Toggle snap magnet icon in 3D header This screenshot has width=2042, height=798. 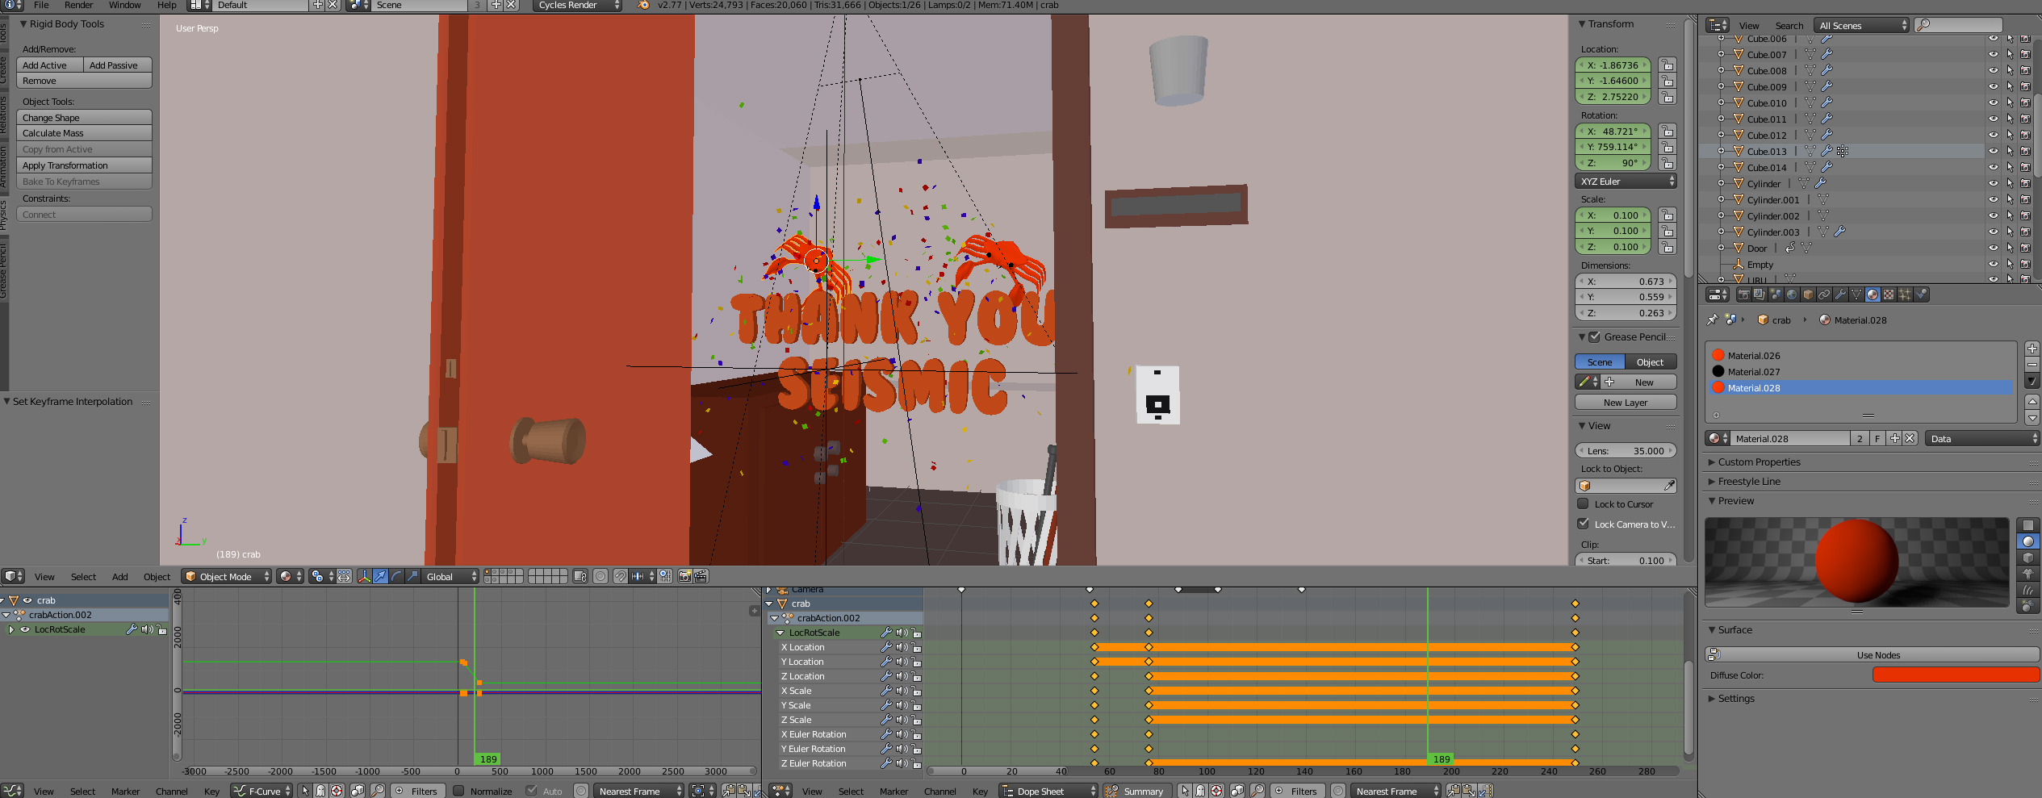[x=620, y=576]
